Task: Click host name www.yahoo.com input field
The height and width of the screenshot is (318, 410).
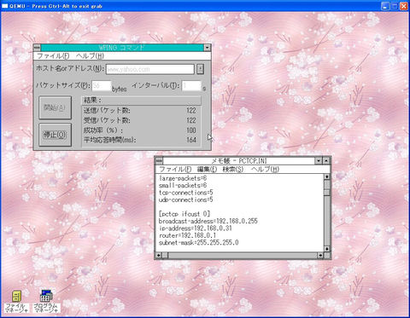Action: (x=150, y=69)
